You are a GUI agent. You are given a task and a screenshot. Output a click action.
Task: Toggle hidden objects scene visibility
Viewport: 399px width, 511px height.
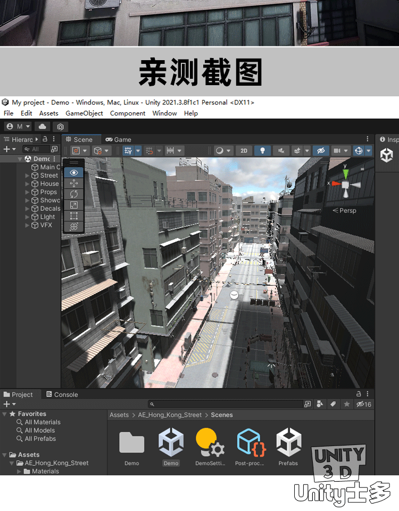tap(320, 151)
